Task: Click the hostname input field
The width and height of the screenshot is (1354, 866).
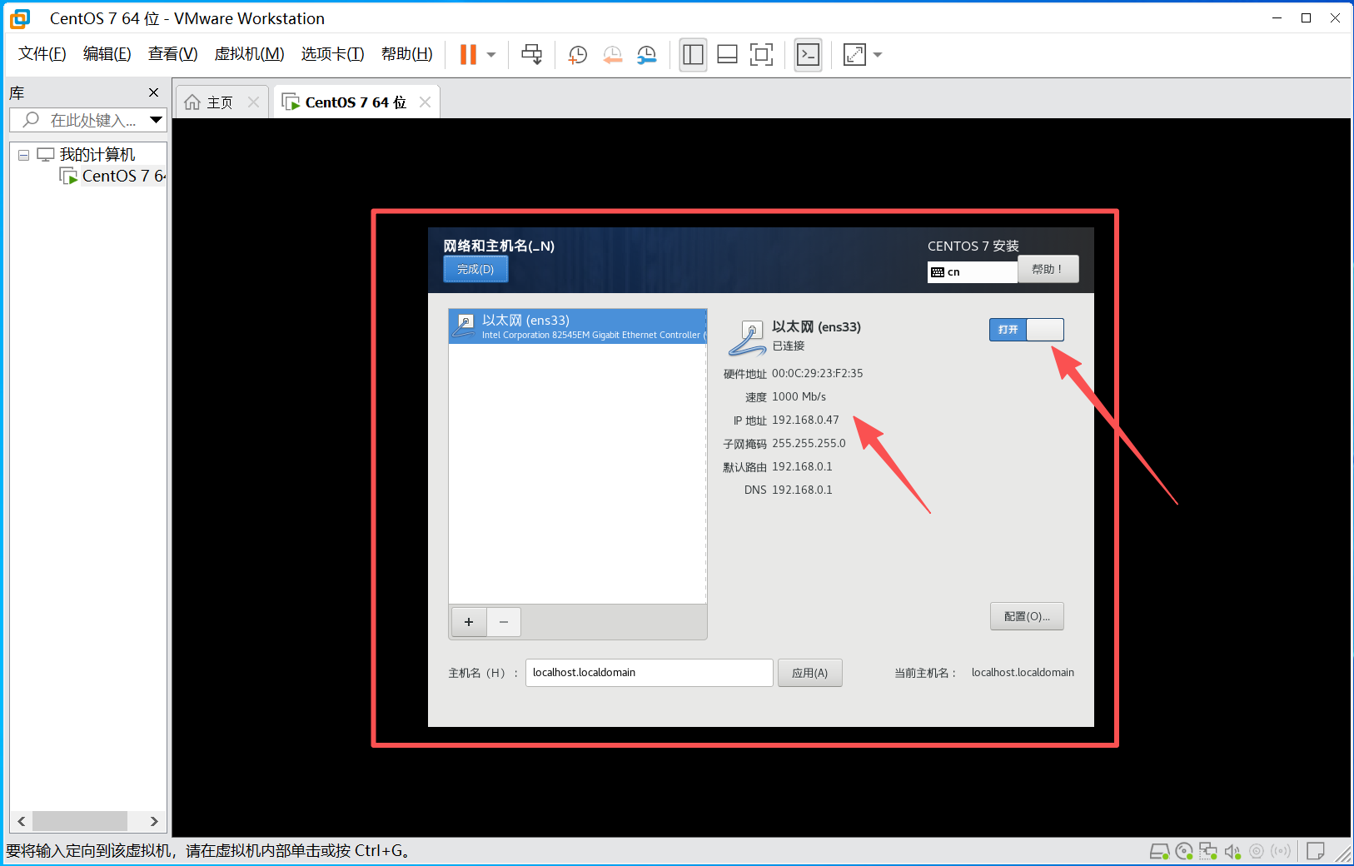Action: [x=649, y=673]
